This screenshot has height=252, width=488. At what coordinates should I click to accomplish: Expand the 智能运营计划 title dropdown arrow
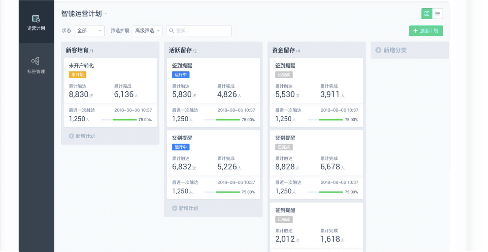pos(106,14)
